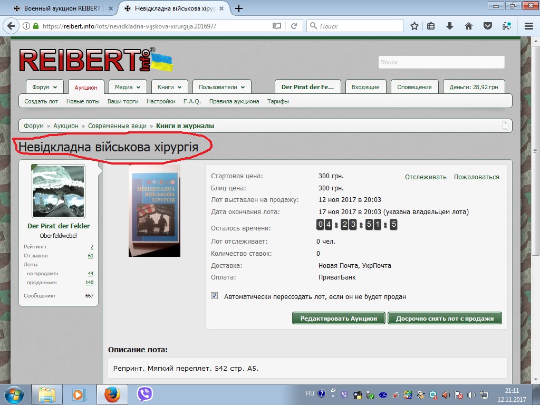
Task: Click the Редактировать Аукцион button
Action: pyautogui.click(x=339, y=319)
